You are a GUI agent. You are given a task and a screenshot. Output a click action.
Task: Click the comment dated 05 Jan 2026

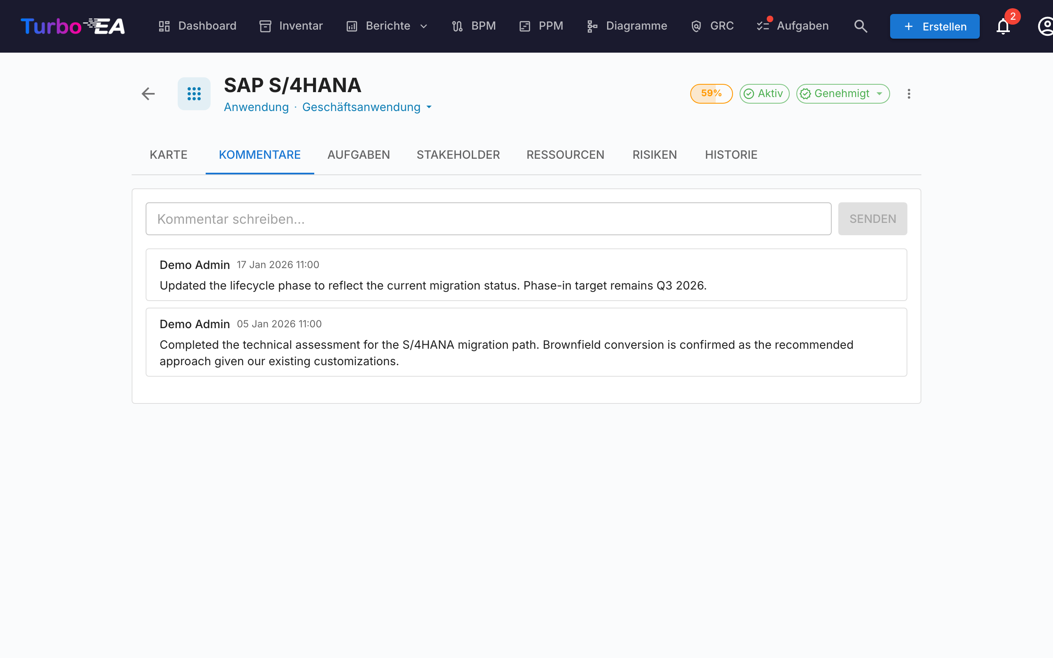[526, 342]
